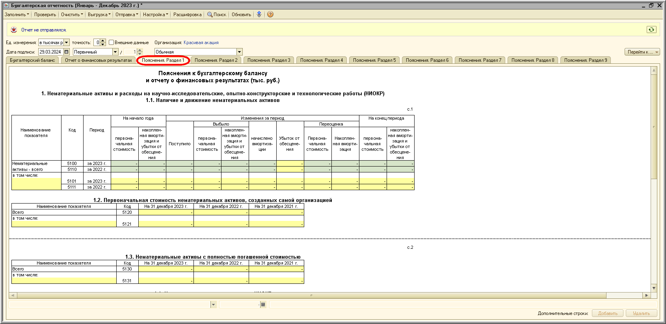Click the collapse/expand arrows toolbar icon
Screen dimensions: 666x324
coord(259,15)
